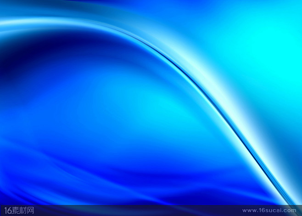
Task: Click the peak of the arching wave
Action: (92, 21)
